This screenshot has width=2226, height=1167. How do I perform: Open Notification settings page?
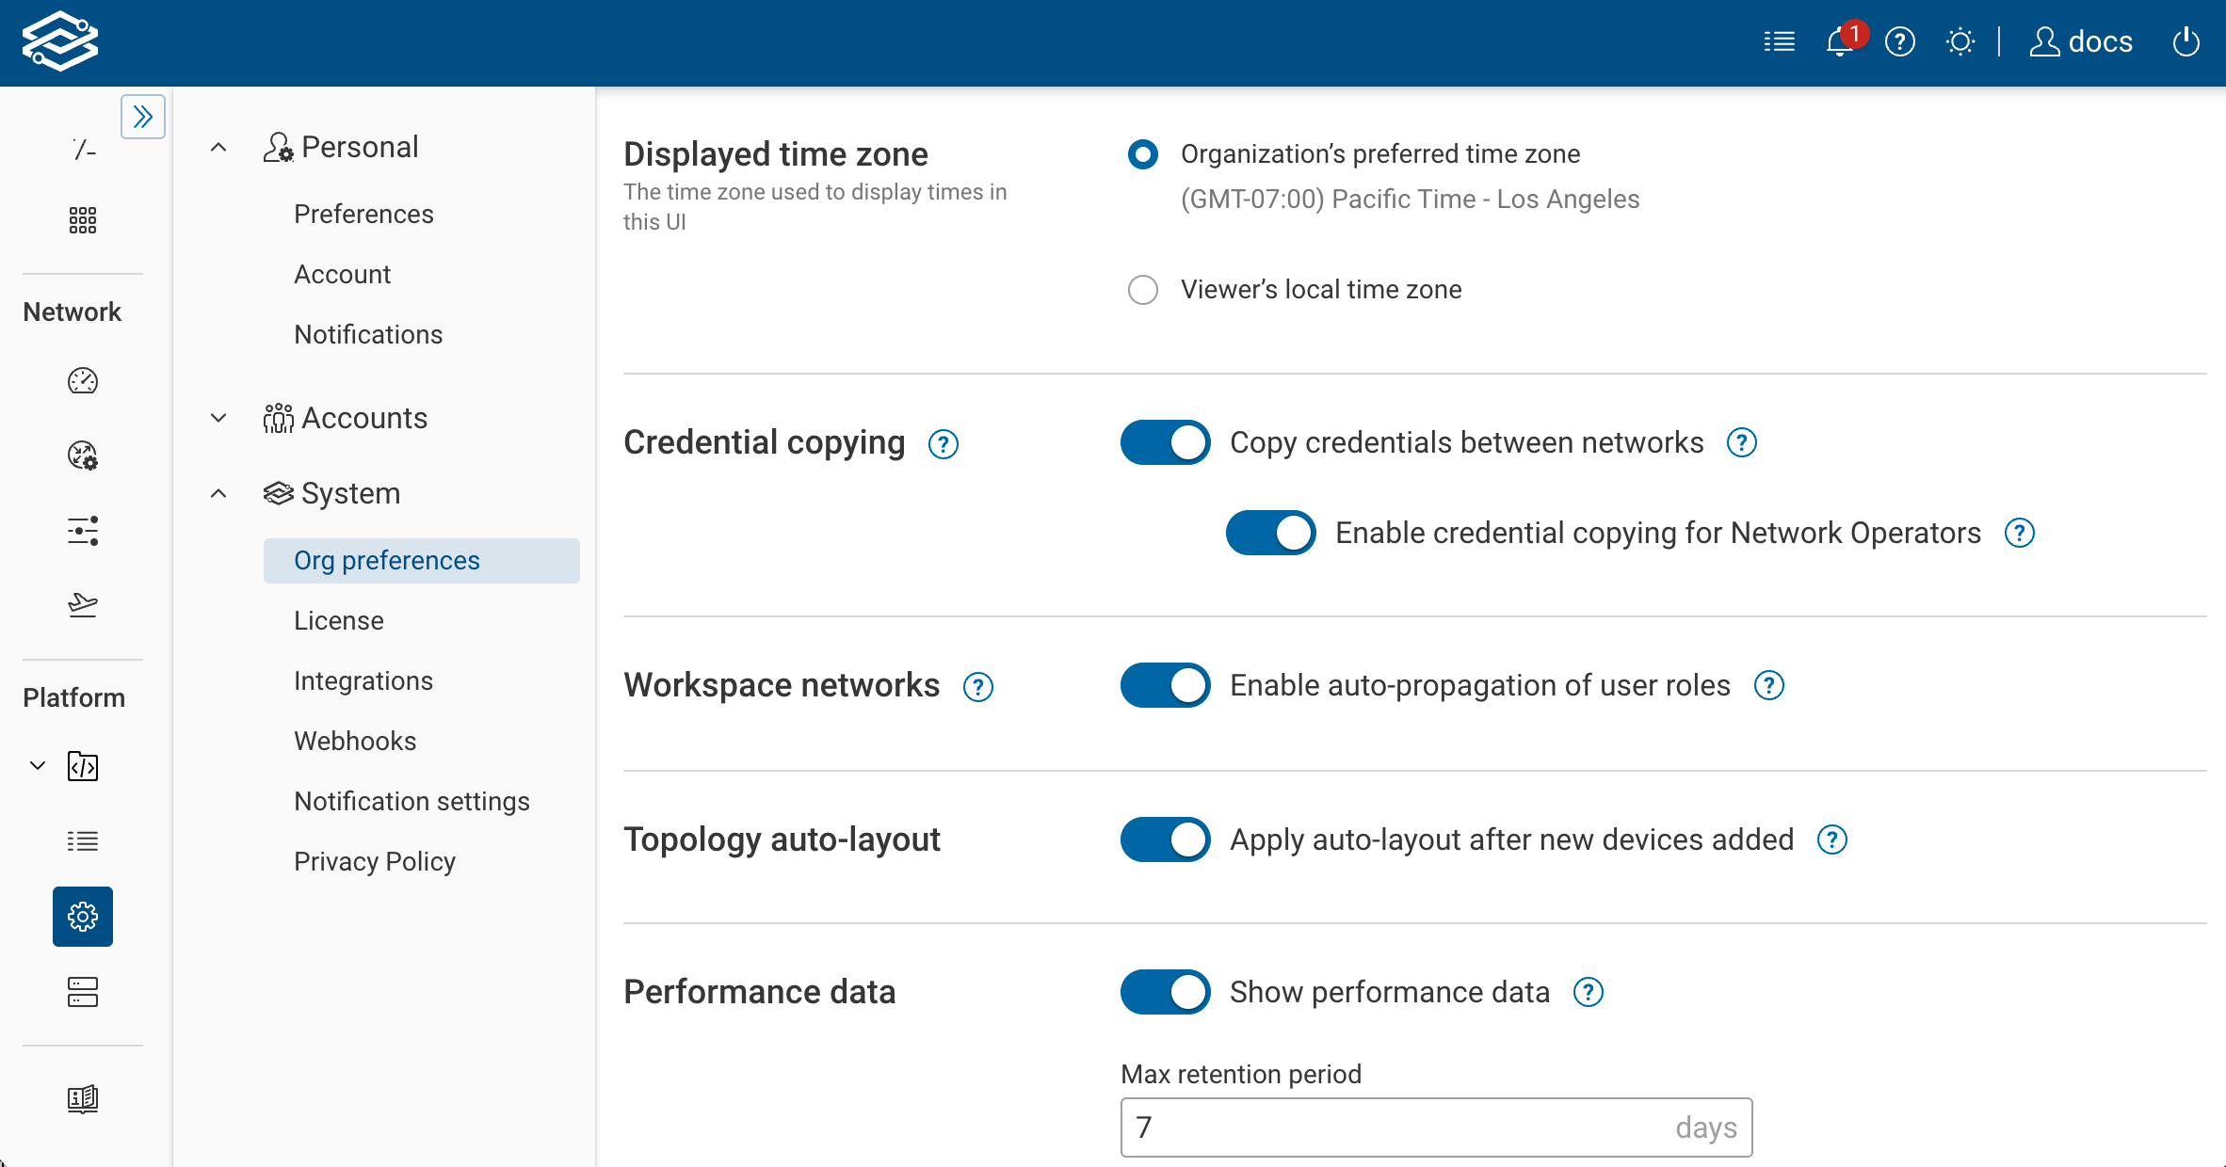tap(411, 802)
